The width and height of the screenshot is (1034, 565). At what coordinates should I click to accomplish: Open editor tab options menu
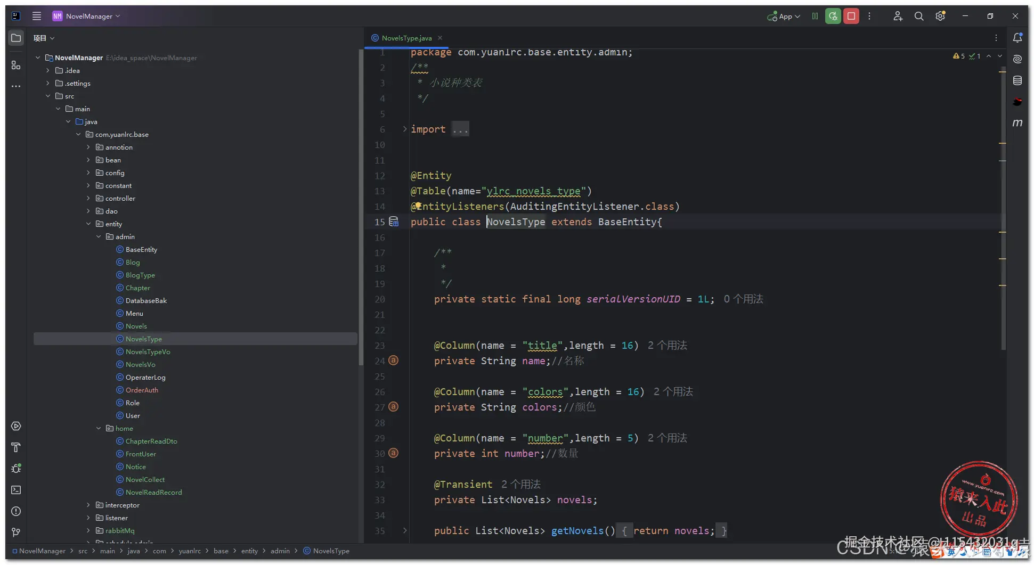coord(996,38)
